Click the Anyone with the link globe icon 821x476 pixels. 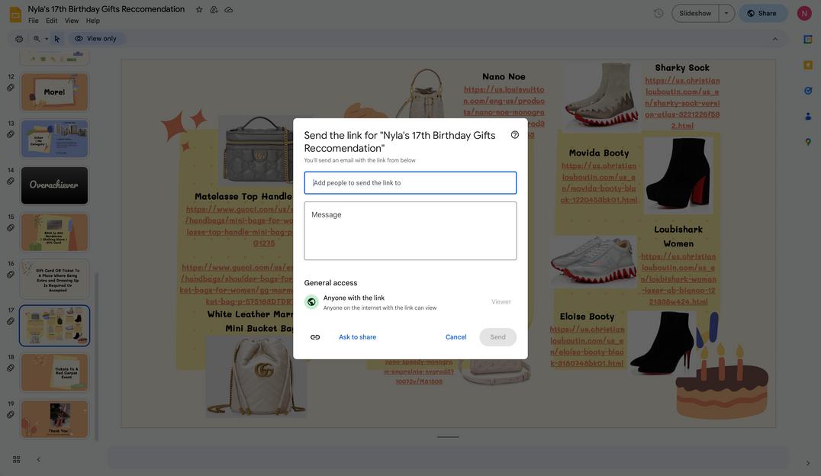(x=311, y=302)
